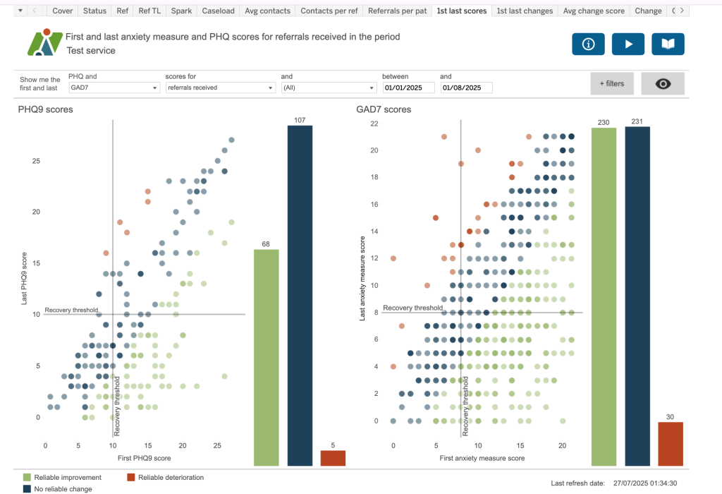Expand the referrals received dropdown
722x494 pixels.
point(220,88)
